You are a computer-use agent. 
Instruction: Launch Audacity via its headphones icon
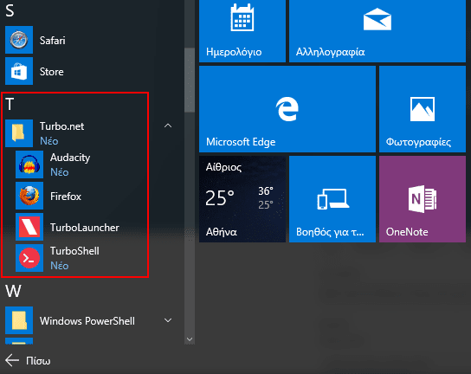click(29, 164)
